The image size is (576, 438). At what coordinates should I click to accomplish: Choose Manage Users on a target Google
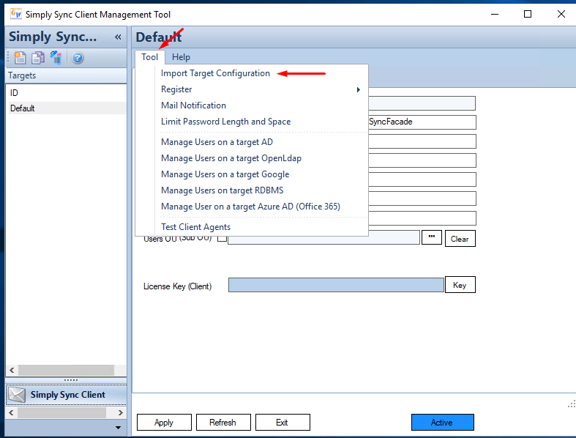click(x=225, y=174)
